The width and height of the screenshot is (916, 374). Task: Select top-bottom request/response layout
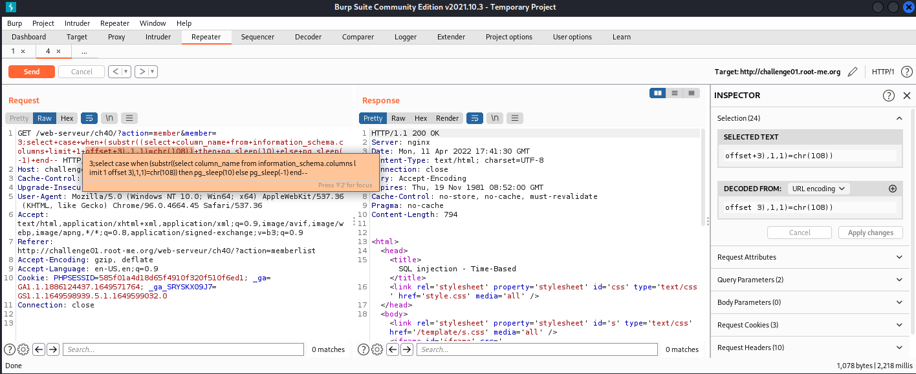675,93
